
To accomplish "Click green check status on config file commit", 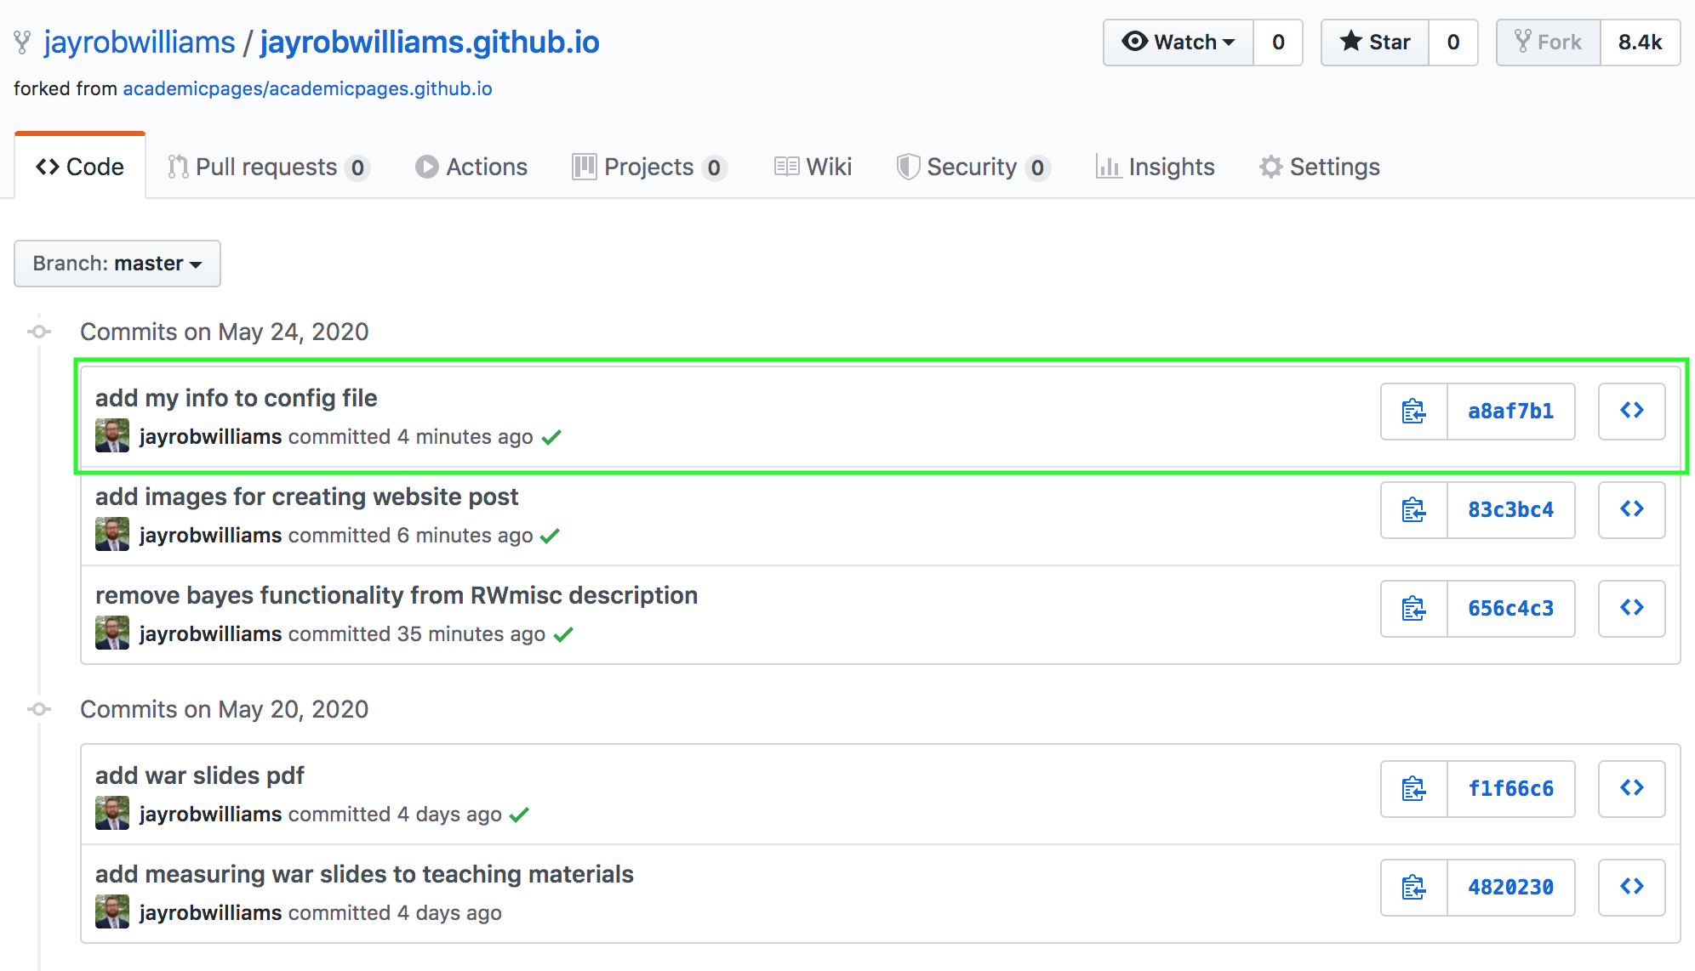I will [551, 437].
